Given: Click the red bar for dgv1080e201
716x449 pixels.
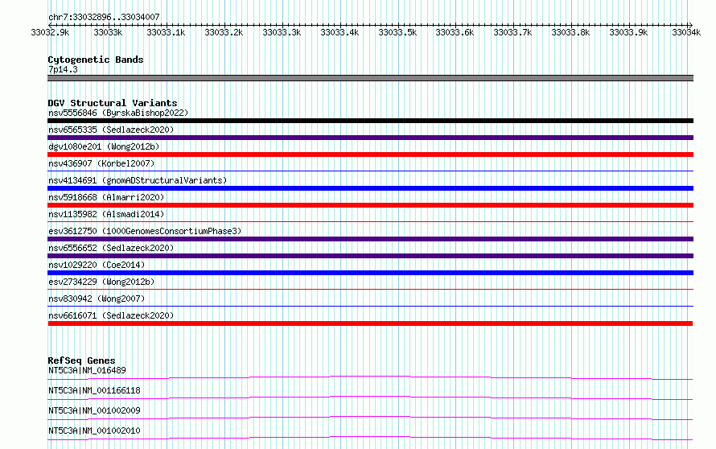Looking at the screenshot, I should tap(370, 154).
